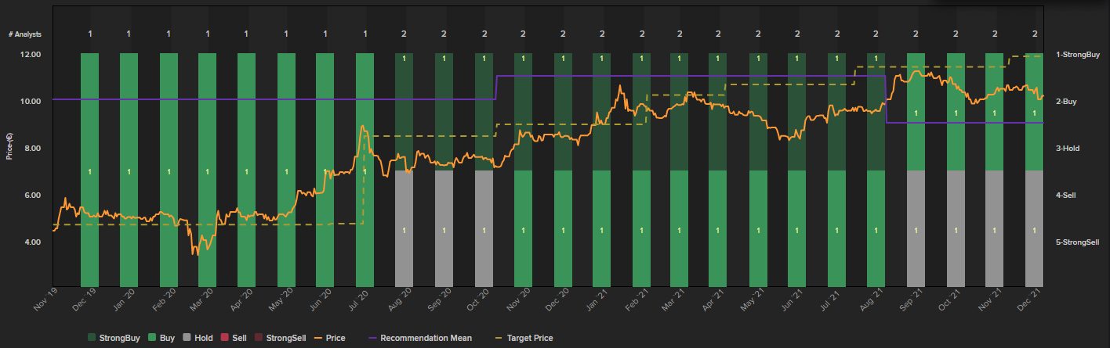Click the green Buy segment for Nov '21
This screenshot has height=348, width=1110.
(995, 112)
